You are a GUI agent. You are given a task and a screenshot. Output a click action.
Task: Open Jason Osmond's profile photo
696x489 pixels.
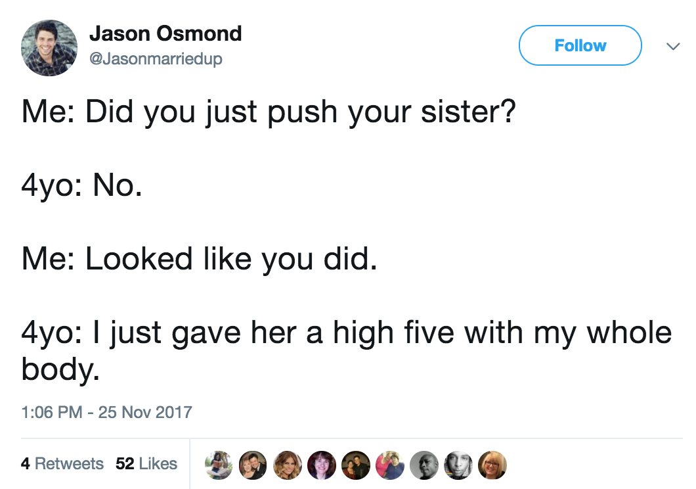click(x=49, y=48)
